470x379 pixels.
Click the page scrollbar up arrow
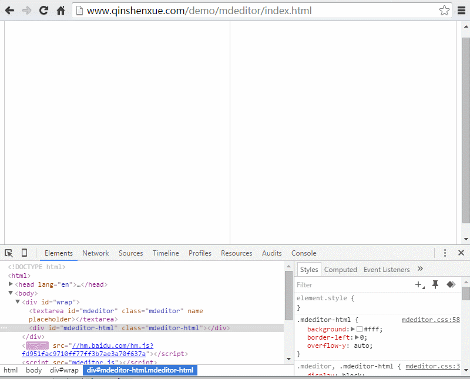pyautogui.click(x=466, y=26)
